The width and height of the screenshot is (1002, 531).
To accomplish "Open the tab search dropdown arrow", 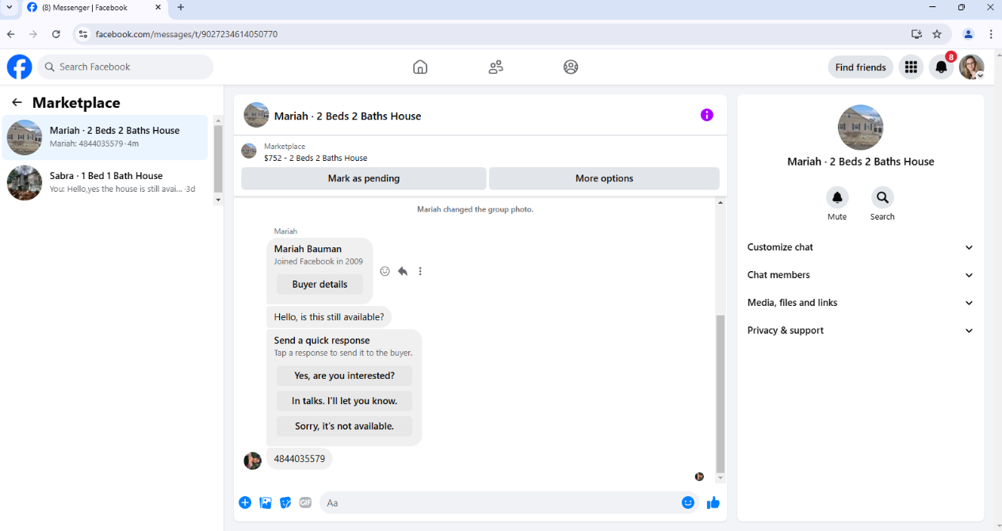I will pos(9,7).
